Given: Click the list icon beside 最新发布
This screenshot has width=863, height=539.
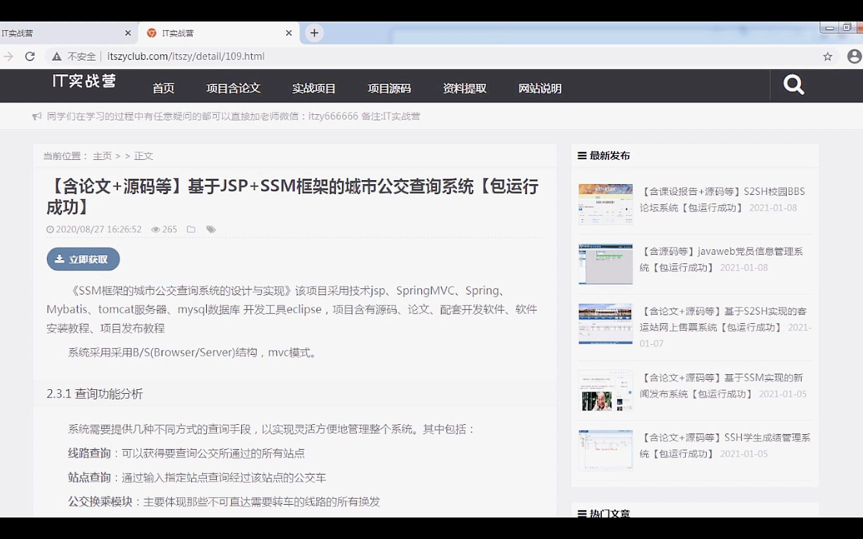Looking at the screenshot, I should pos(582,156).
